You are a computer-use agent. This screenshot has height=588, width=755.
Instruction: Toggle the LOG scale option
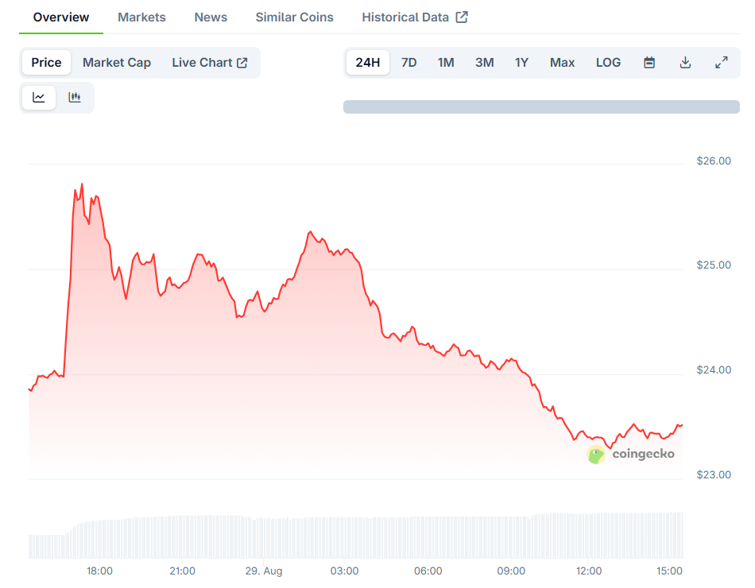[x=608, y=63]
